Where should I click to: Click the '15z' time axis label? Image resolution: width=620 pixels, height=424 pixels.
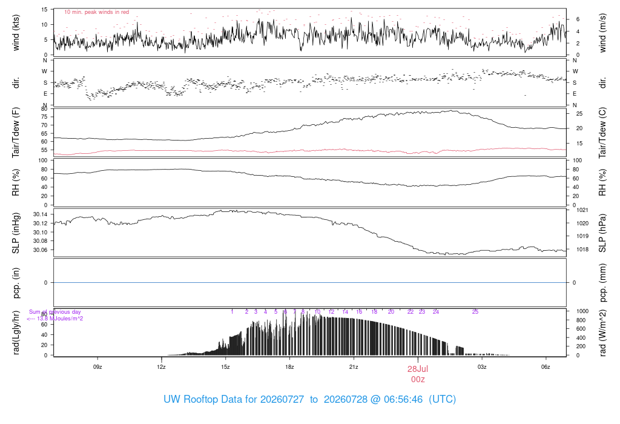tap(225, 367)
